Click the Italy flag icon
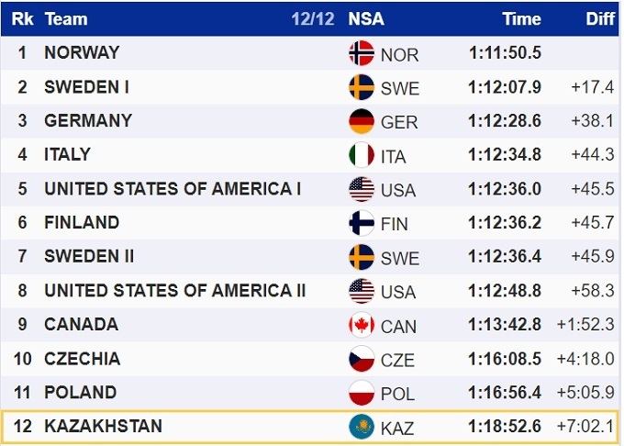The height and width of the screenshot is (446, 624). click(362, 155)
